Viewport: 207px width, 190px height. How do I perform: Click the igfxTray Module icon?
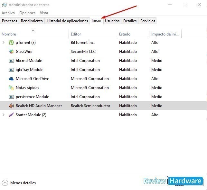(11, 70)
